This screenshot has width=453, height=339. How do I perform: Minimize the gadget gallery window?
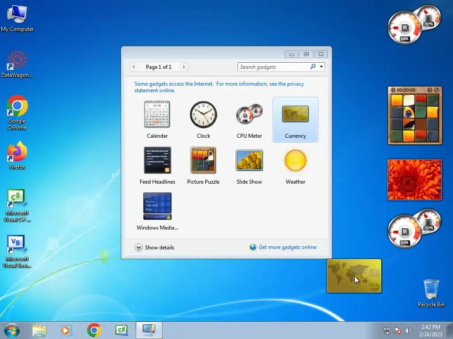tap(292, 54)
